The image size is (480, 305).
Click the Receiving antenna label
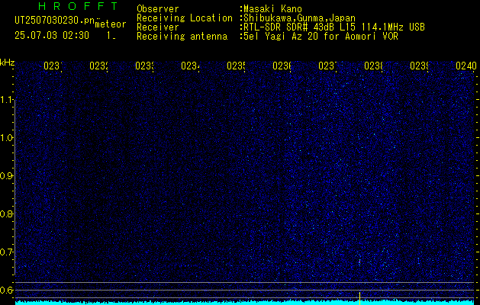pyautogui.click(x=182, y=37)
